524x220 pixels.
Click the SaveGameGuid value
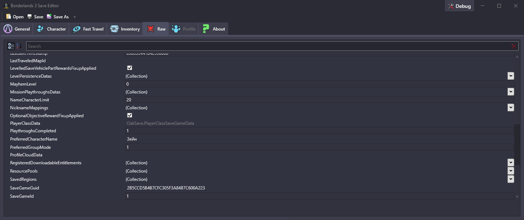166,188
